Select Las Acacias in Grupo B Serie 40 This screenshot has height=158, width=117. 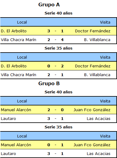(x=99, y=119)
